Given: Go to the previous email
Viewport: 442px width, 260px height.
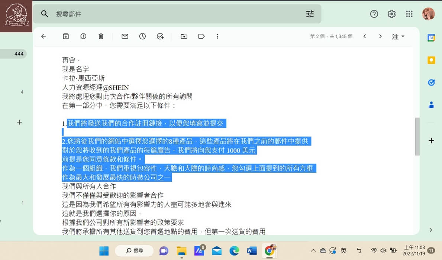Looking at the screenshot, I should point(365,36).
